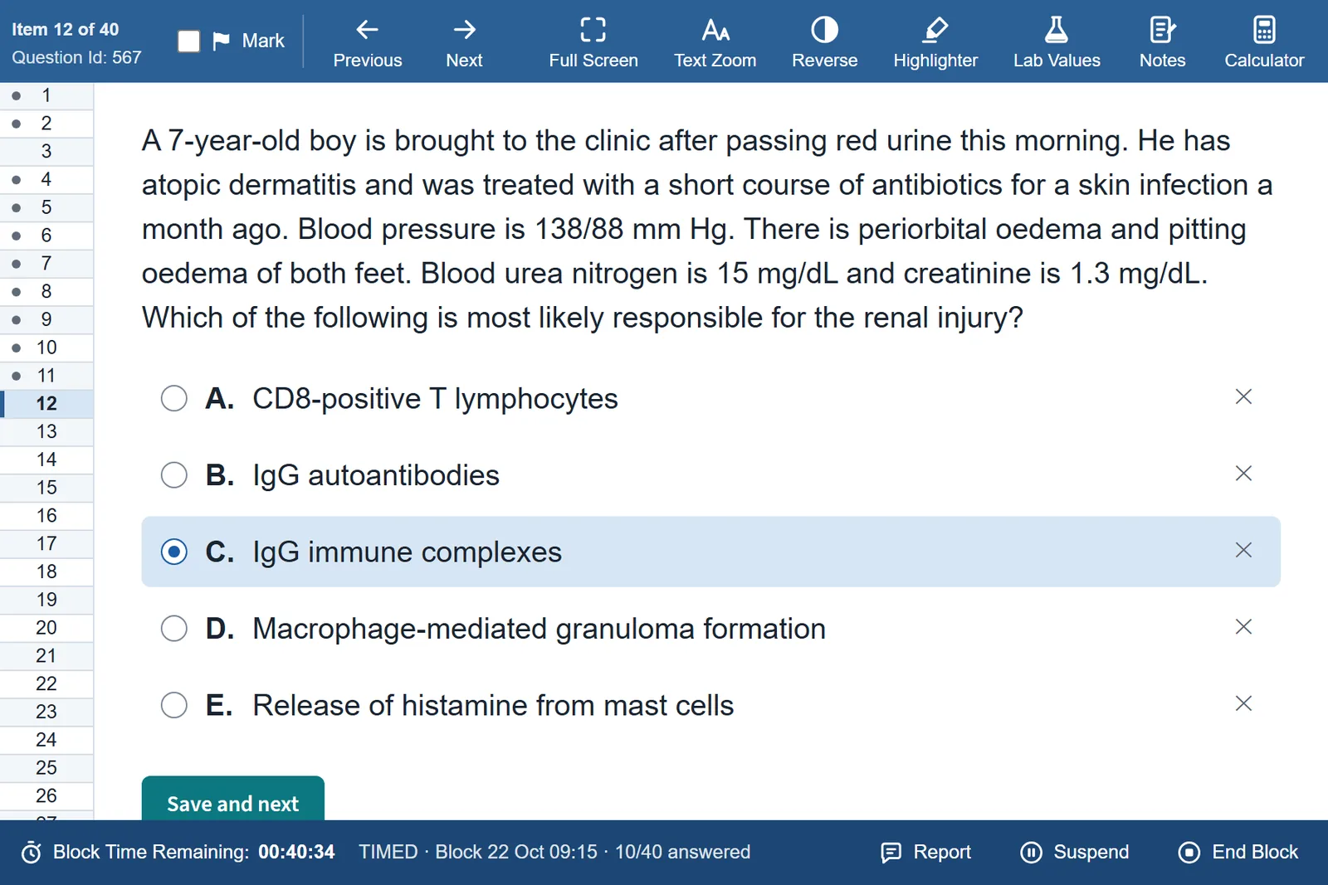Navigate to question 20
The image size is (1328, 885).
click(x=46, y=628)
